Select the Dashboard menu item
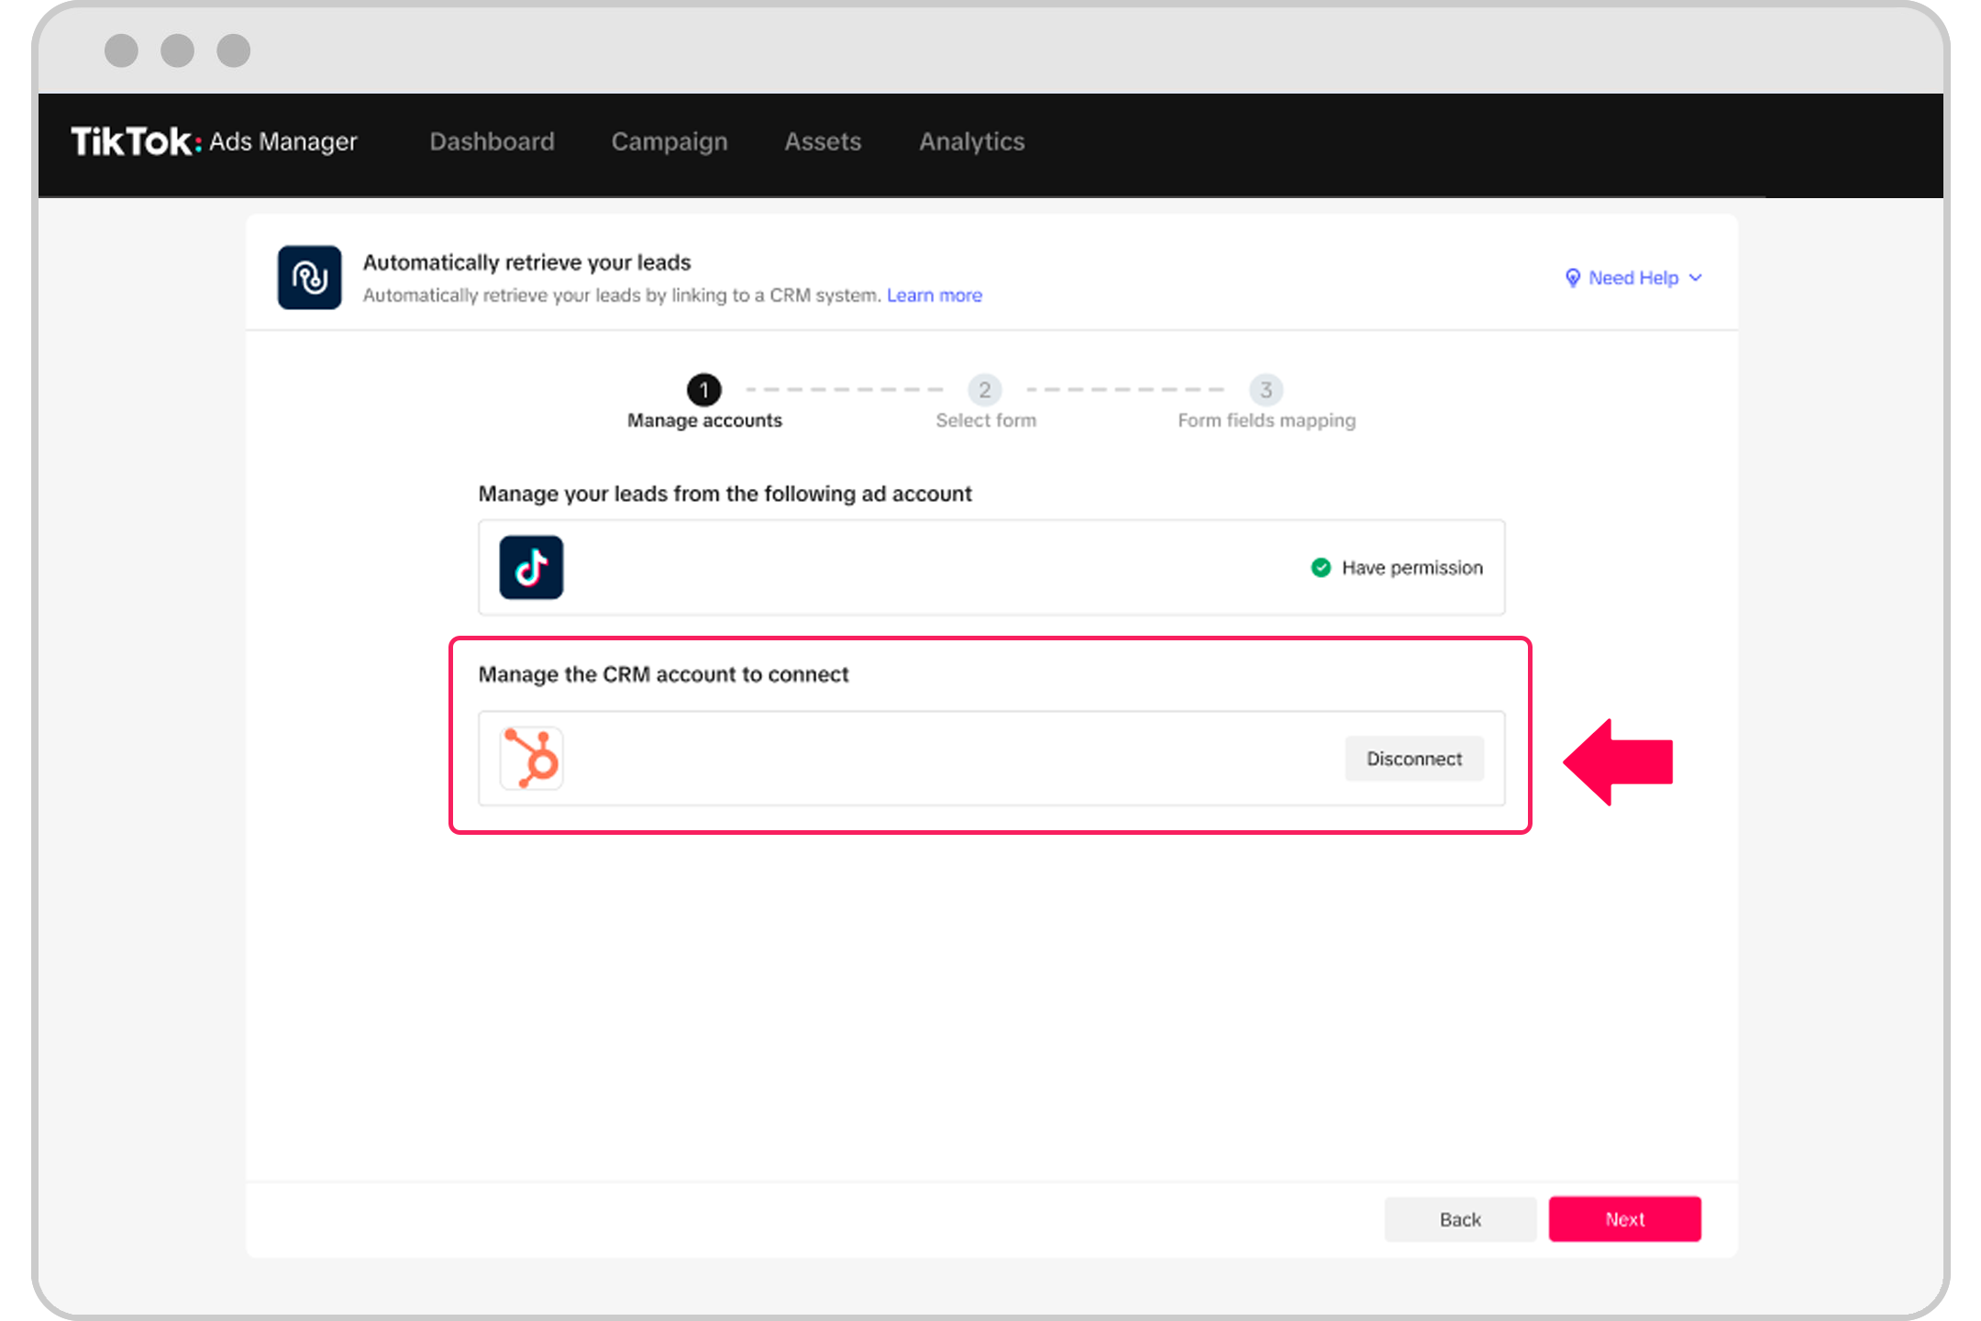The width and height of the screenshot is (1981, 1321). click(490, 143)
